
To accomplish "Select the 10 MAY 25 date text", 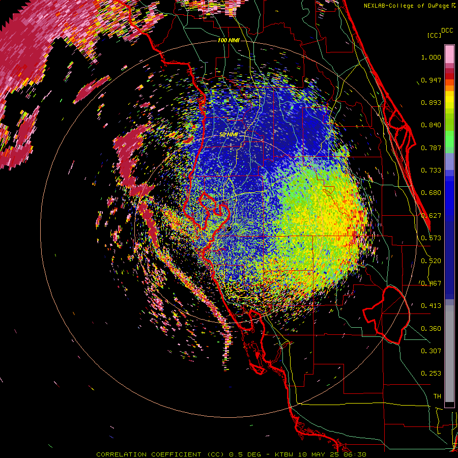I will 319,454.
